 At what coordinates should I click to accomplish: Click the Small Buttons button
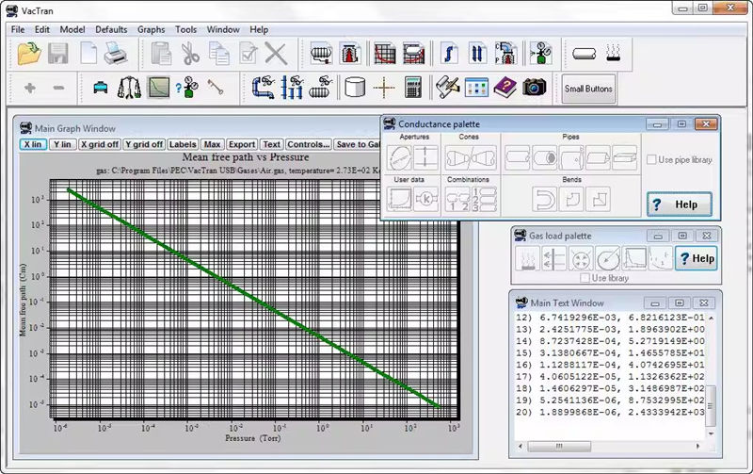click(588, 89)
